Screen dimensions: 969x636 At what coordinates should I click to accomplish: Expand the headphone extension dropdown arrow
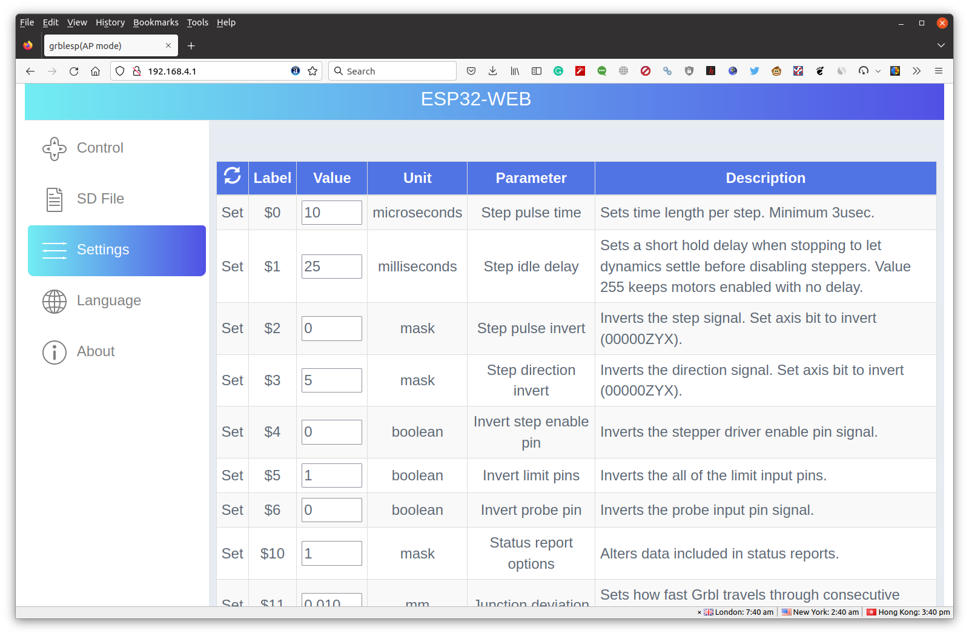click(878, 71)
